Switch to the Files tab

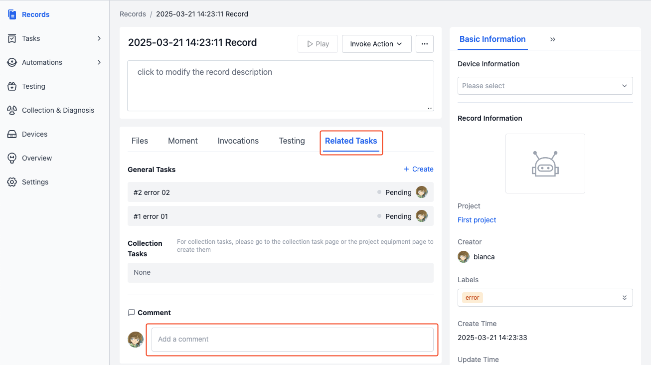(140, 141)
